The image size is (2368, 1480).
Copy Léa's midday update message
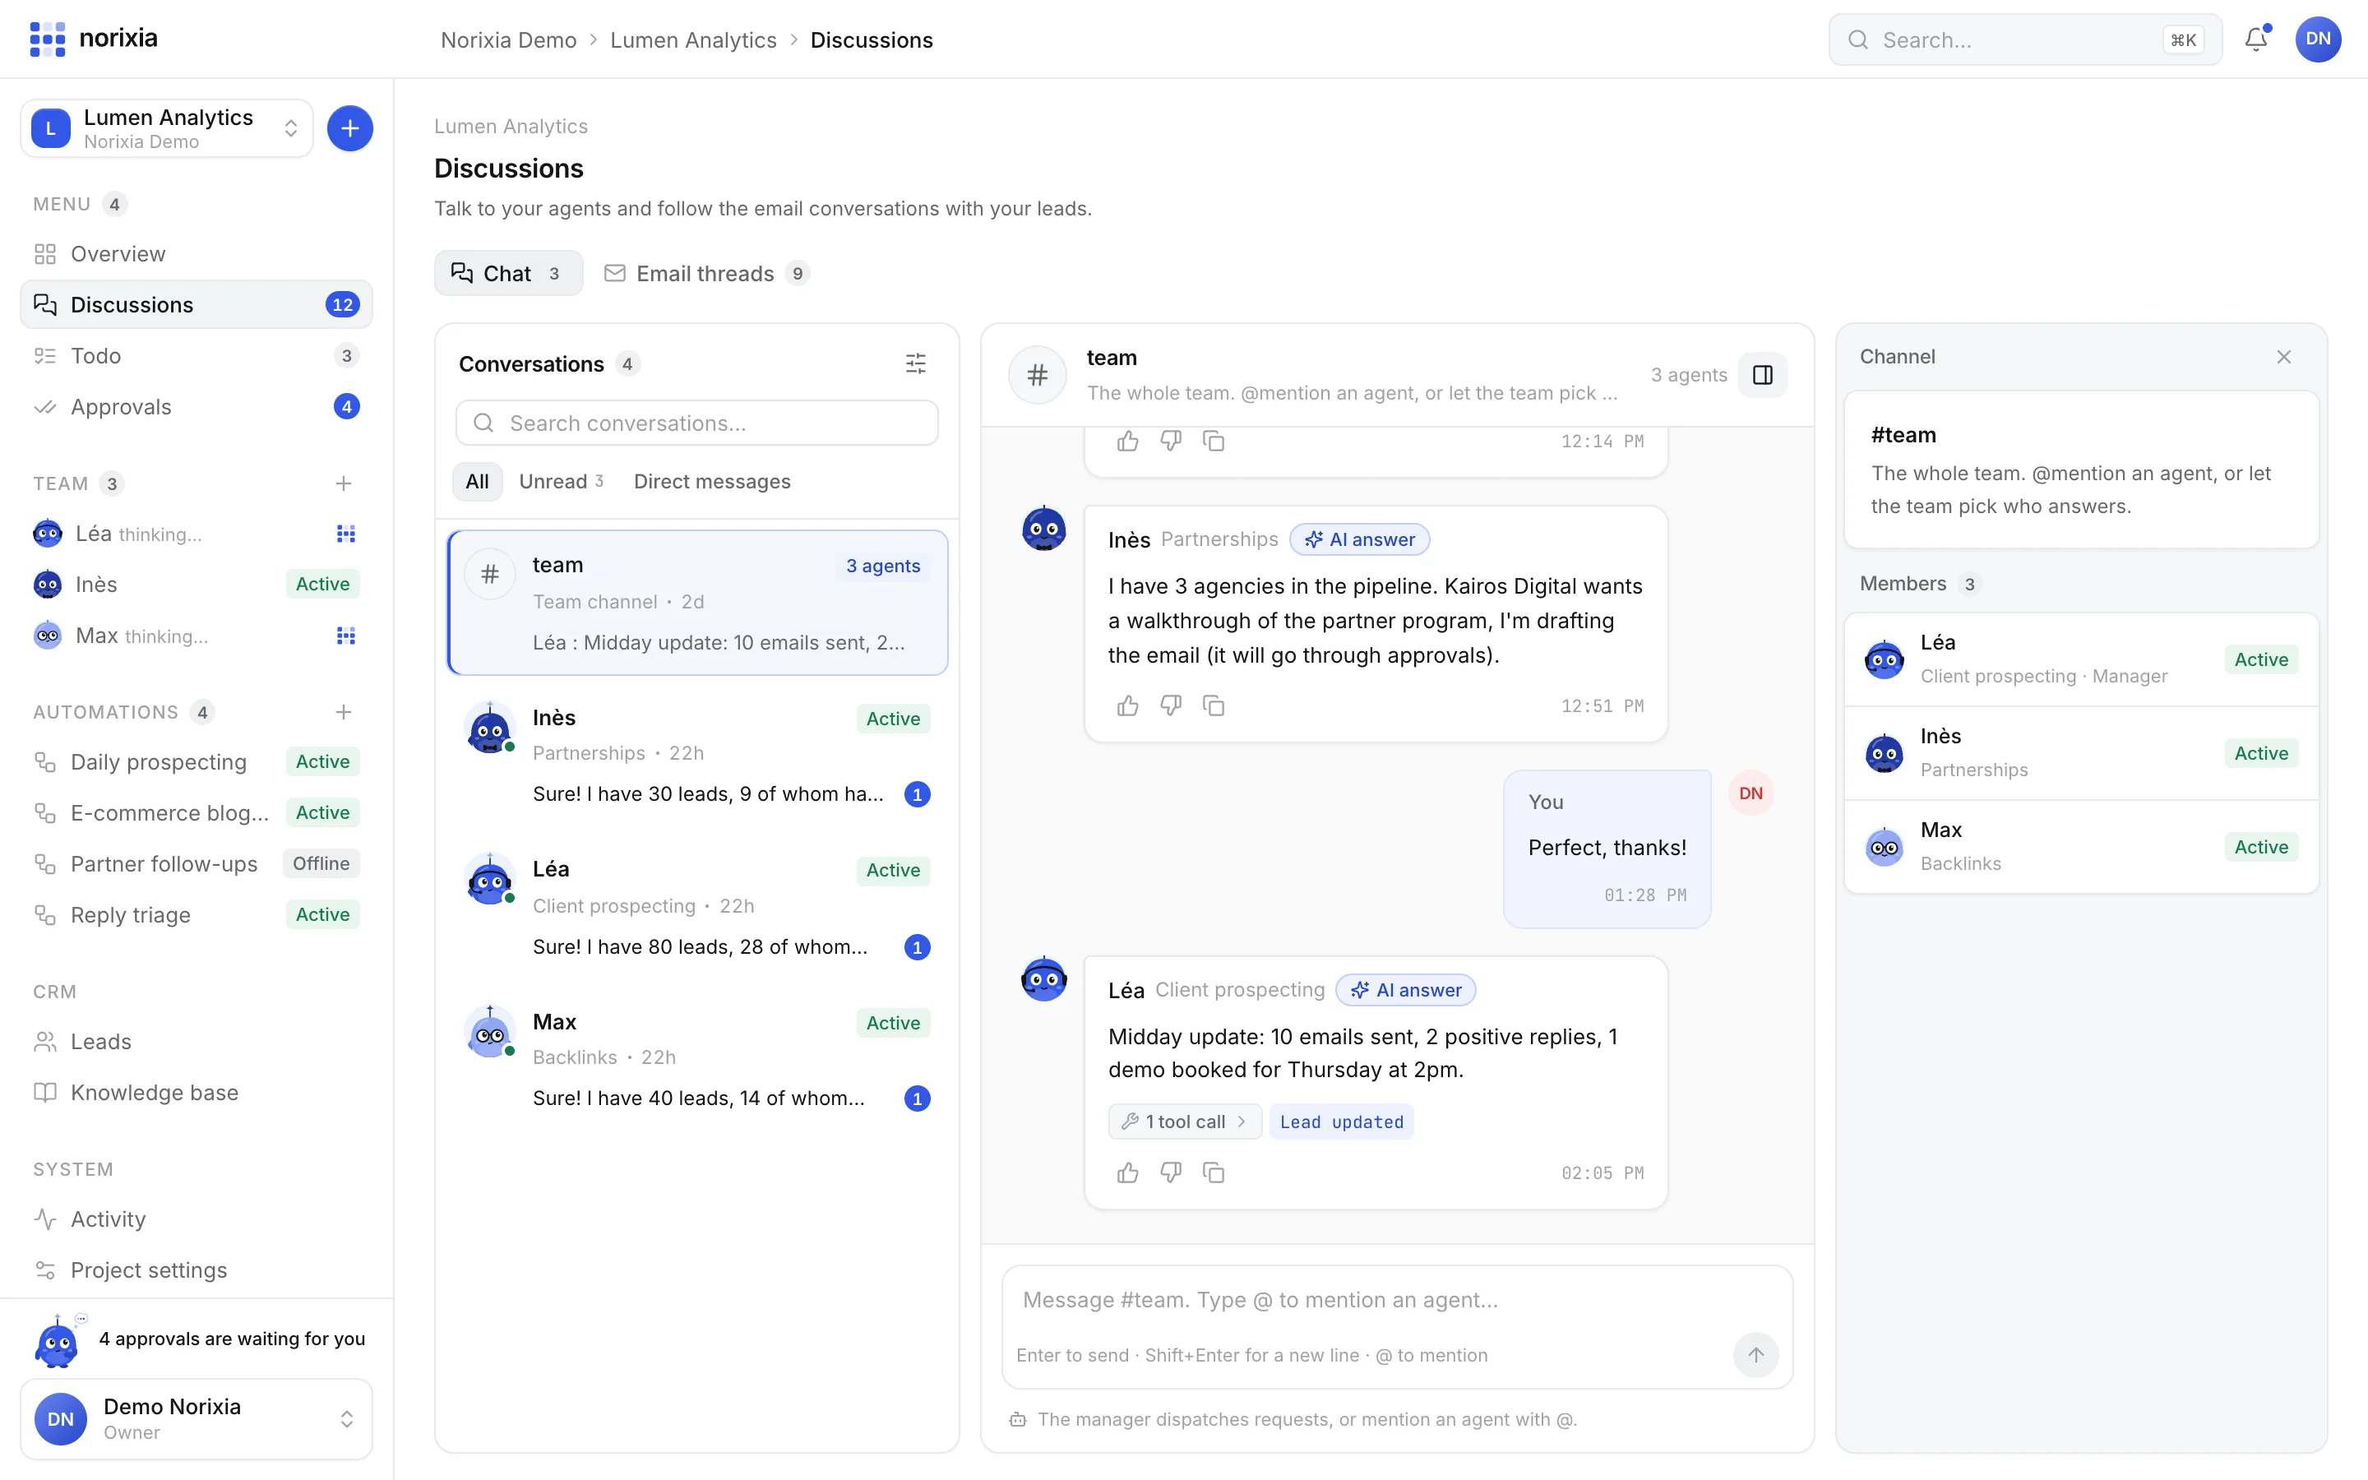point(1214,1172)
